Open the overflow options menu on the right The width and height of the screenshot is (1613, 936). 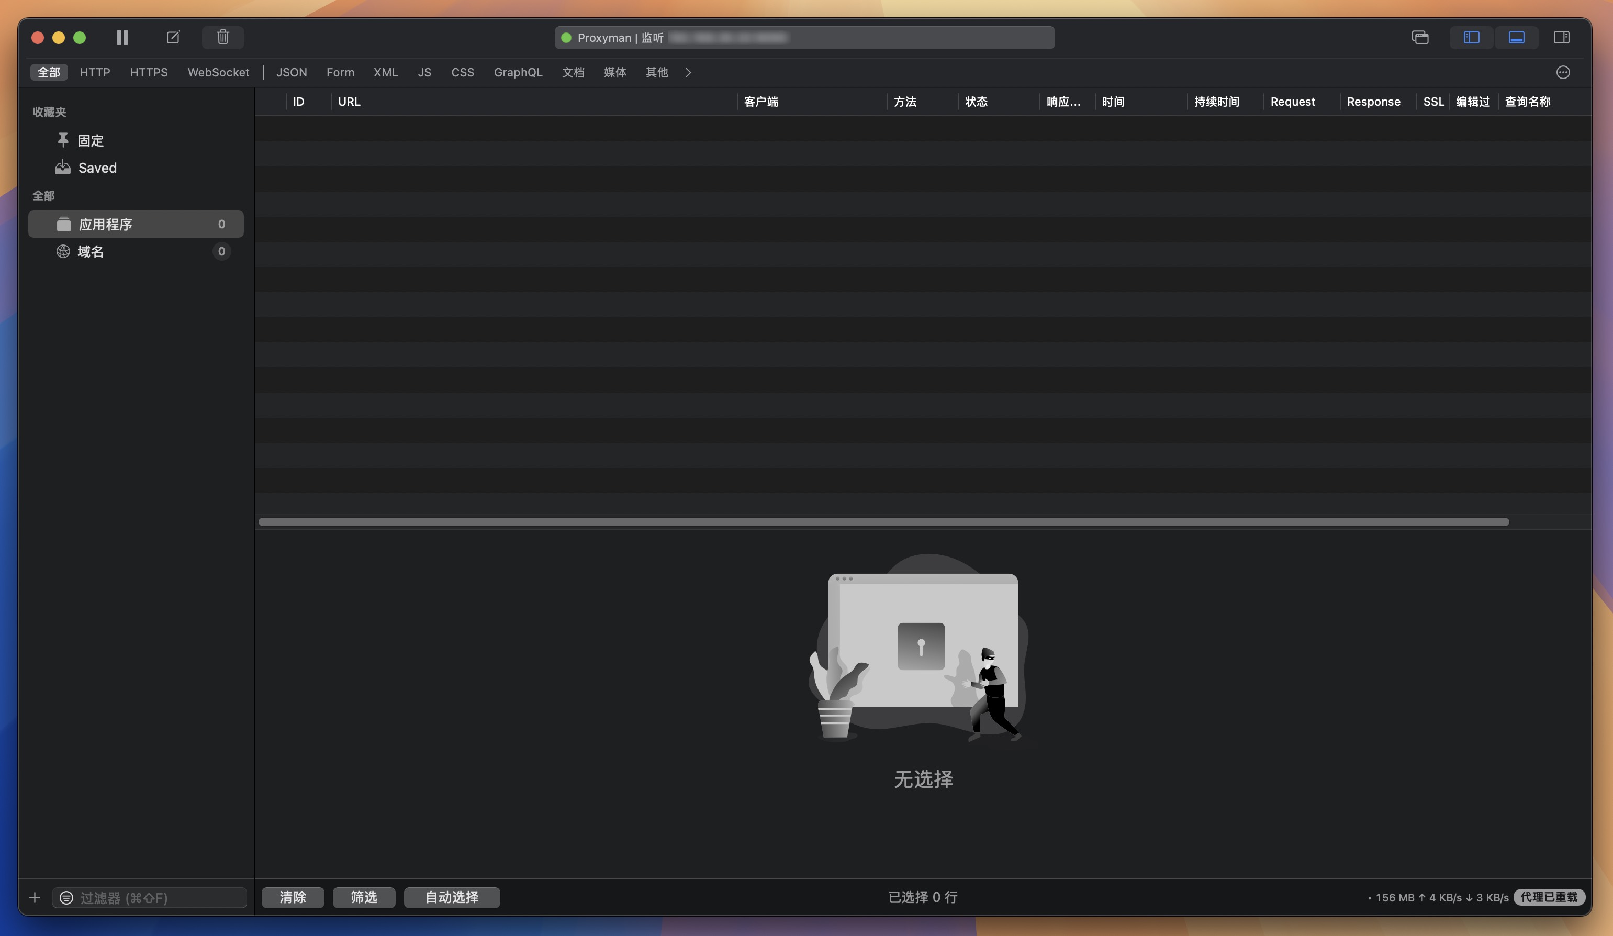coord(1562,72)
